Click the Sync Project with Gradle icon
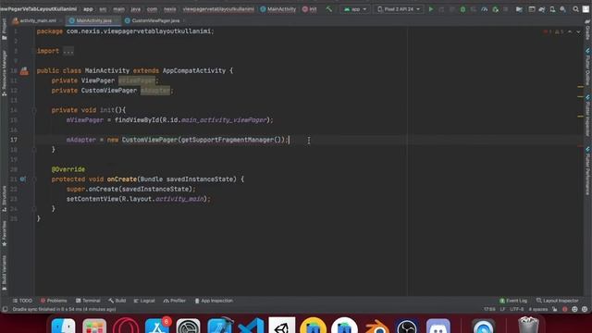This screenshot has height=333, width=592. click(x=542, y=9)
